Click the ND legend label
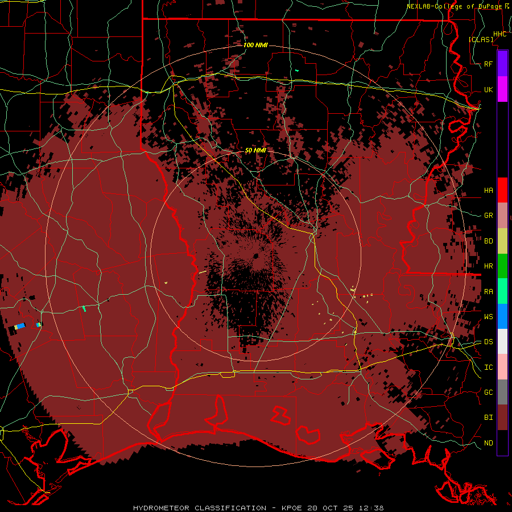 pyautogui.click(x=488, y=443)
